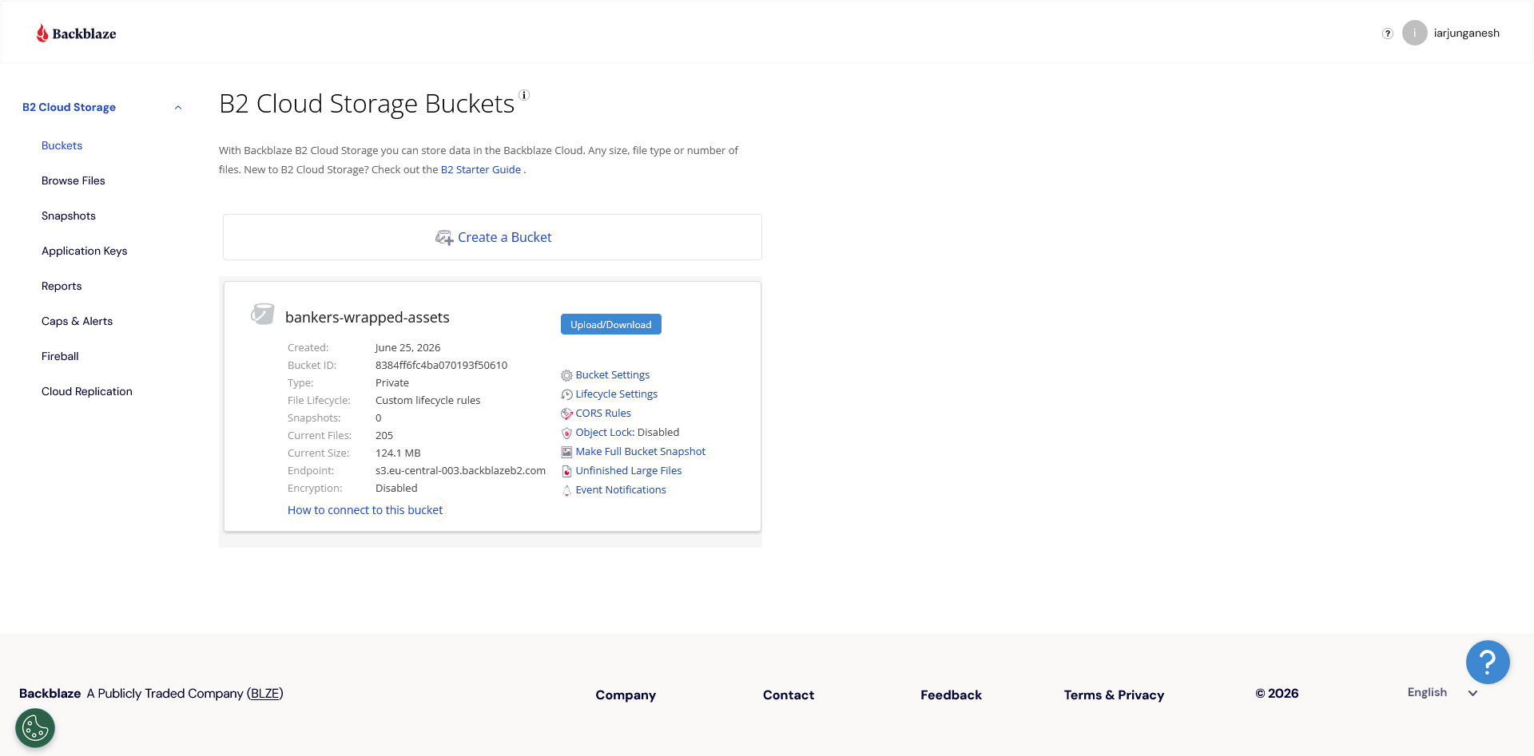Click the Encryption value Disabled

pyautogui.click(x=396, y=488)
